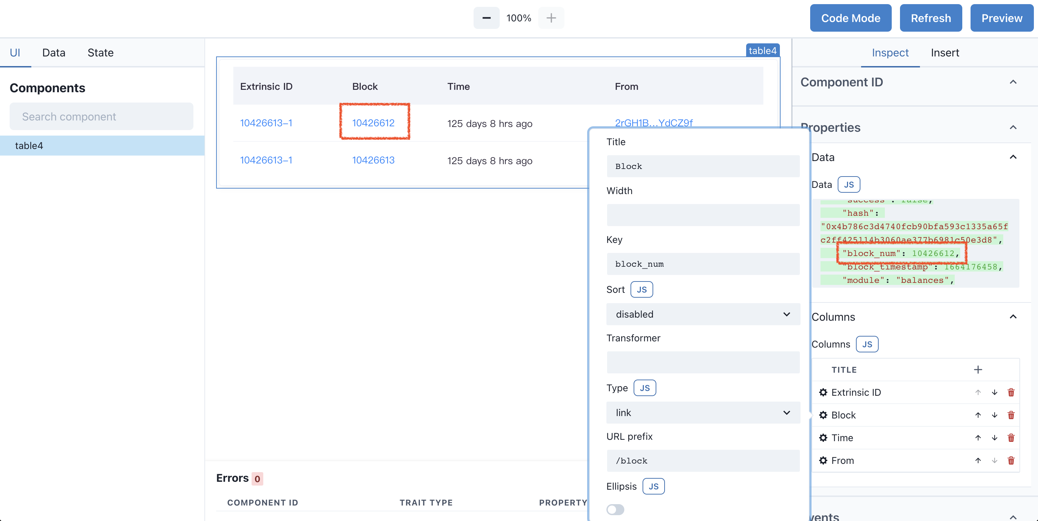The height and width of the screenshot is (521, 1038).
Task: Delete the Extrinsic ID column
Action: pyautogui.click(x=1010, y=392)
